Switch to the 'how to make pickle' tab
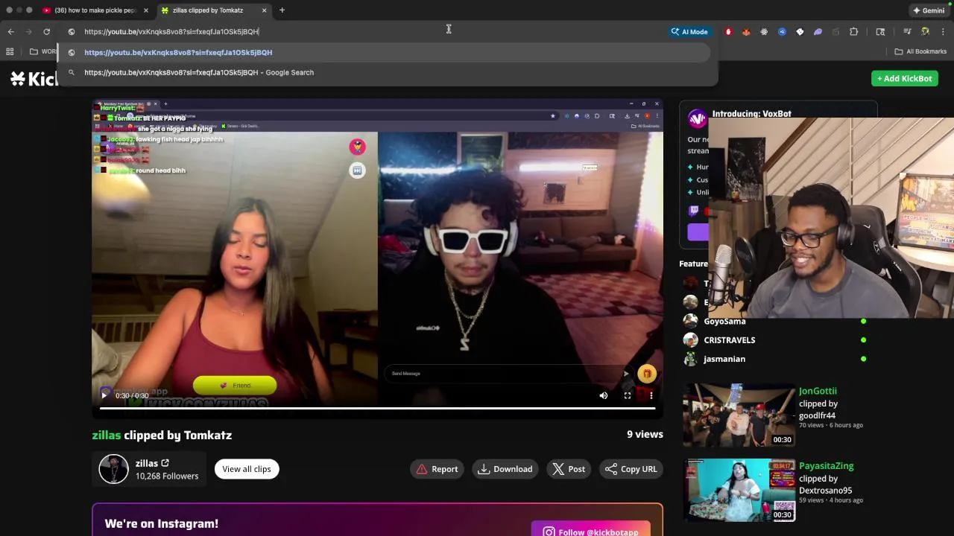954x536 pixels. pyautogui.click(x=95, y=10)
